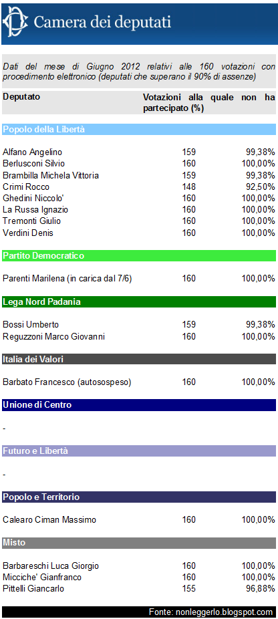Click Pittelli Giancarlo's 96,88% value
Viewport: 278px width, 619px height.
click(x=259, y=589)
